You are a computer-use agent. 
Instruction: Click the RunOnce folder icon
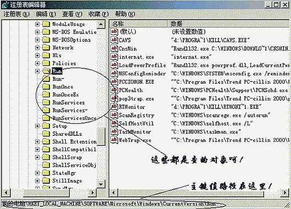point(46,87)
